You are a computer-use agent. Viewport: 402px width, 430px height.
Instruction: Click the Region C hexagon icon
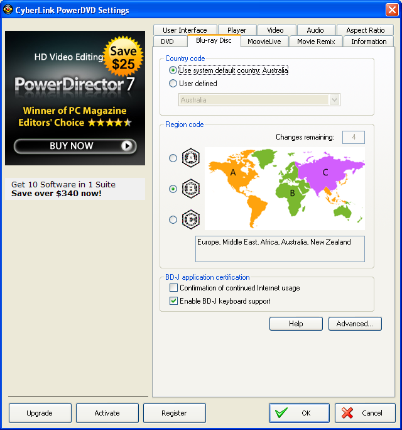point(190,219)
